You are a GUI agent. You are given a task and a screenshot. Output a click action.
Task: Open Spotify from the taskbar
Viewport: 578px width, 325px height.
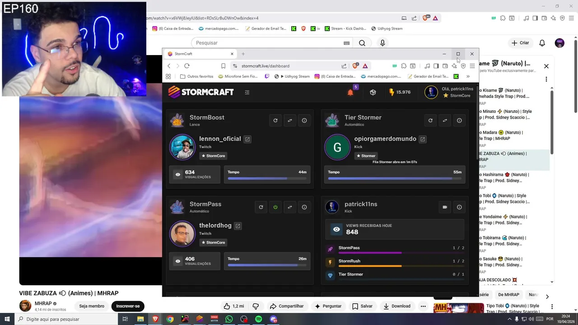[x=258, y=319]
